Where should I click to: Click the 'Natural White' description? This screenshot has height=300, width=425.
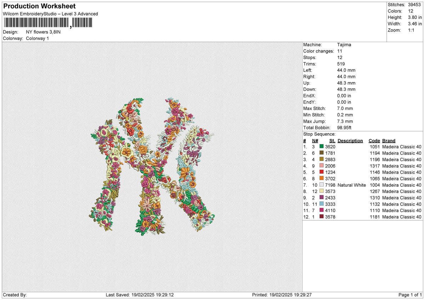pos(352,185)
